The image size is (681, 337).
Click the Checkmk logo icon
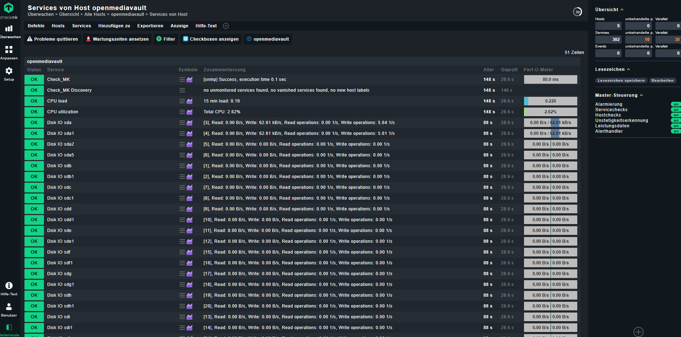[x=9, y=8]
